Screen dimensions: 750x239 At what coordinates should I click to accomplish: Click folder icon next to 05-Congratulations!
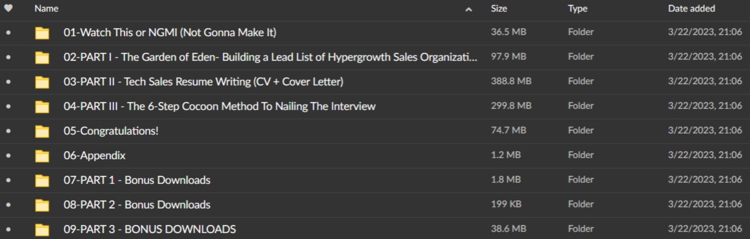click(42, 131)
